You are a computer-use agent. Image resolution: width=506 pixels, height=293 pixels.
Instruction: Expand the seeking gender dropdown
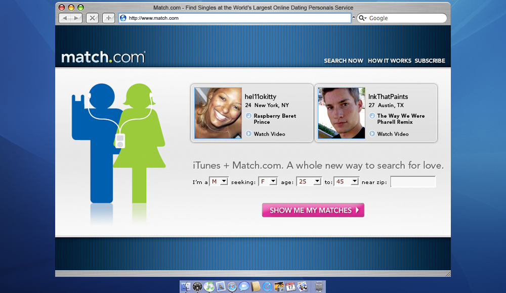[268, 181]
